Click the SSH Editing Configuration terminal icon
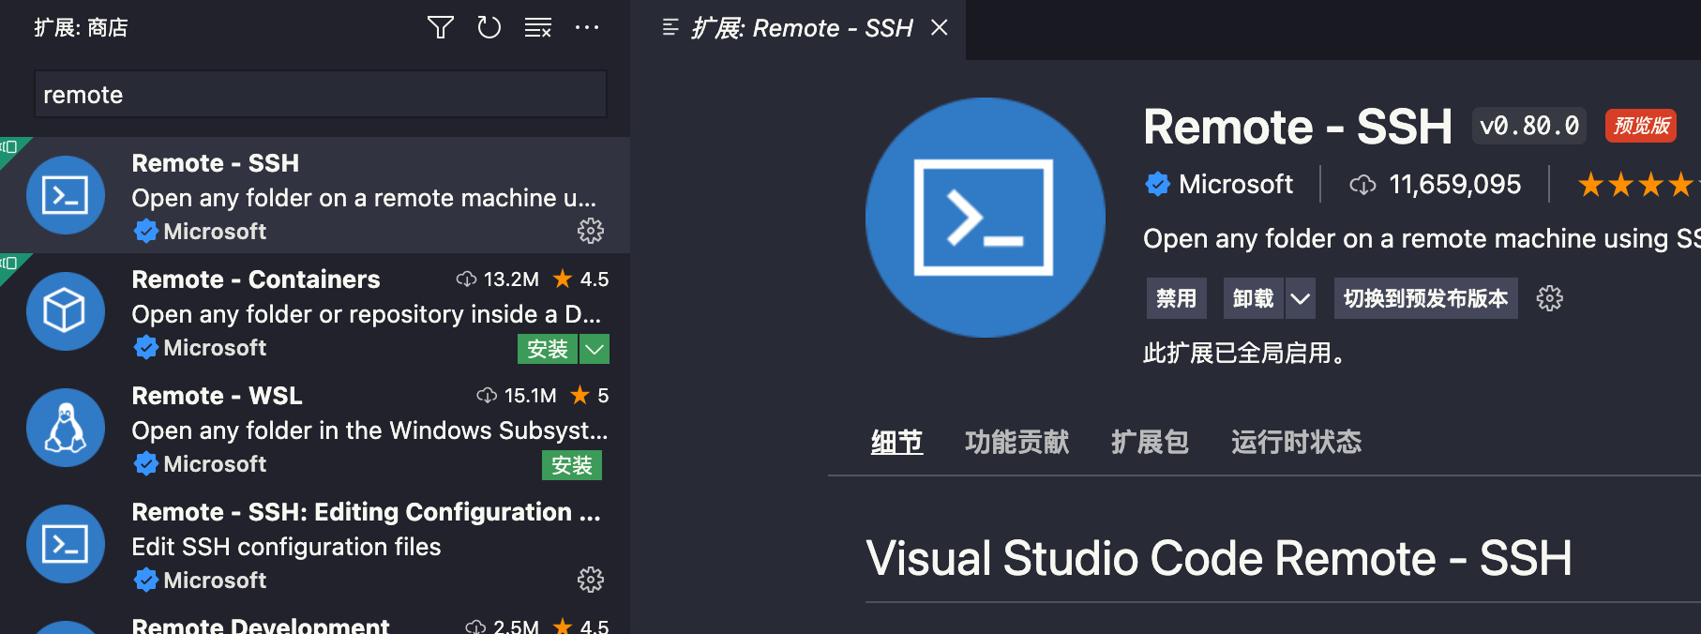The image size is (1701, 634). coord(66,544)
